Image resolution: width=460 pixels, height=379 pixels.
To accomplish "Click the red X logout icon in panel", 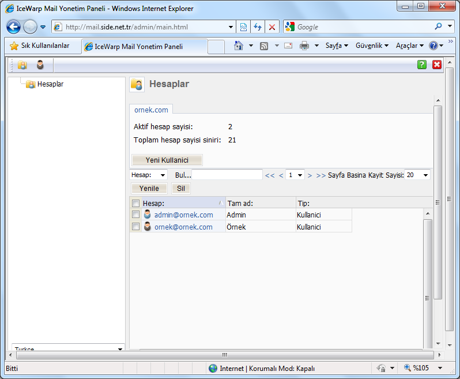I will 437,65.
